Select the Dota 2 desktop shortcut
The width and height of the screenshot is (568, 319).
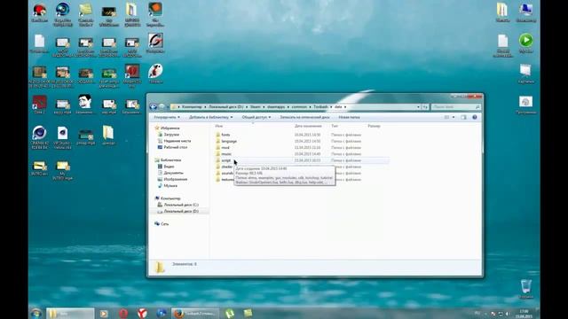point(39,105)
